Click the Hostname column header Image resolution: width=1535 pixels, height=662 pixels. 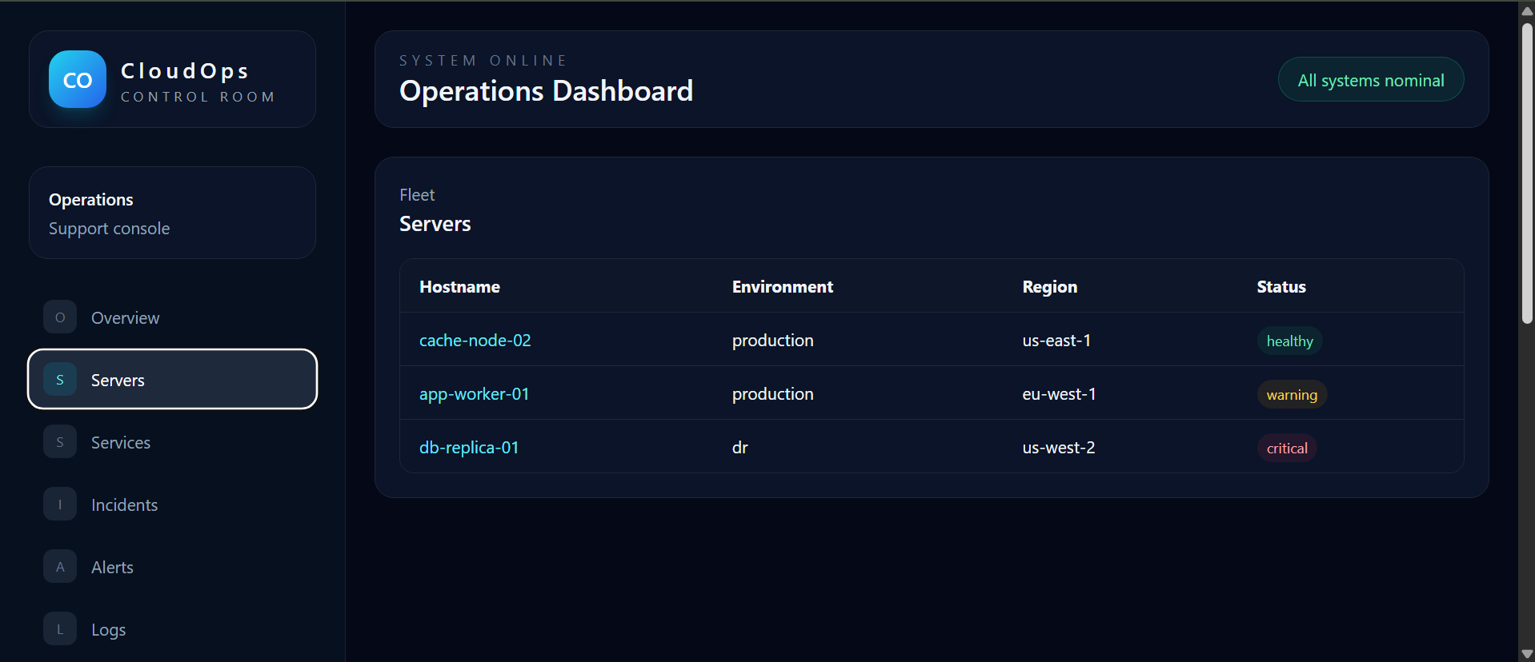coord(459,286)
